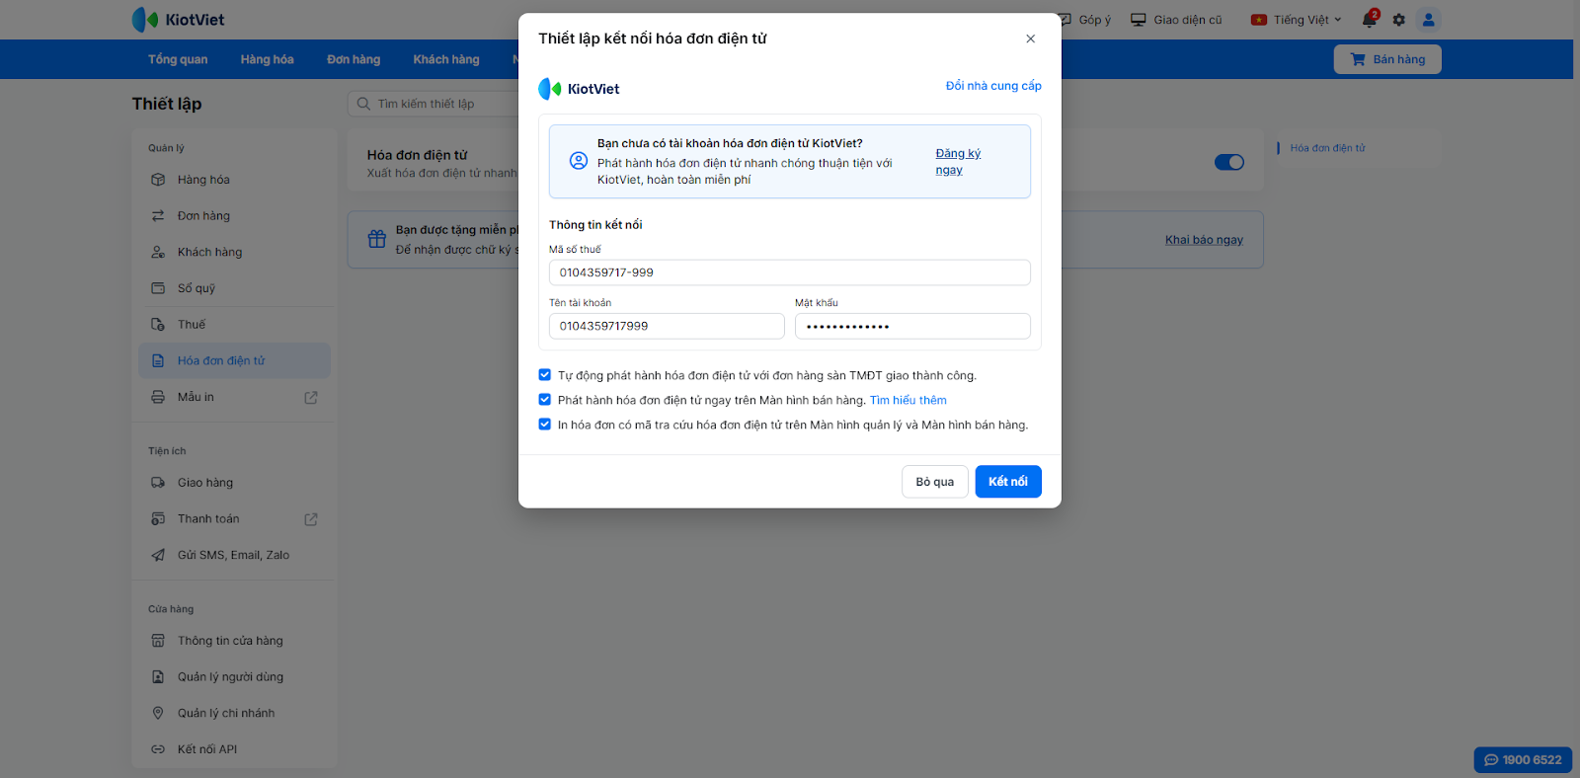
Task: Click the Gửi SMS, Email, Zalo send icon
Action: click(158, 555)
